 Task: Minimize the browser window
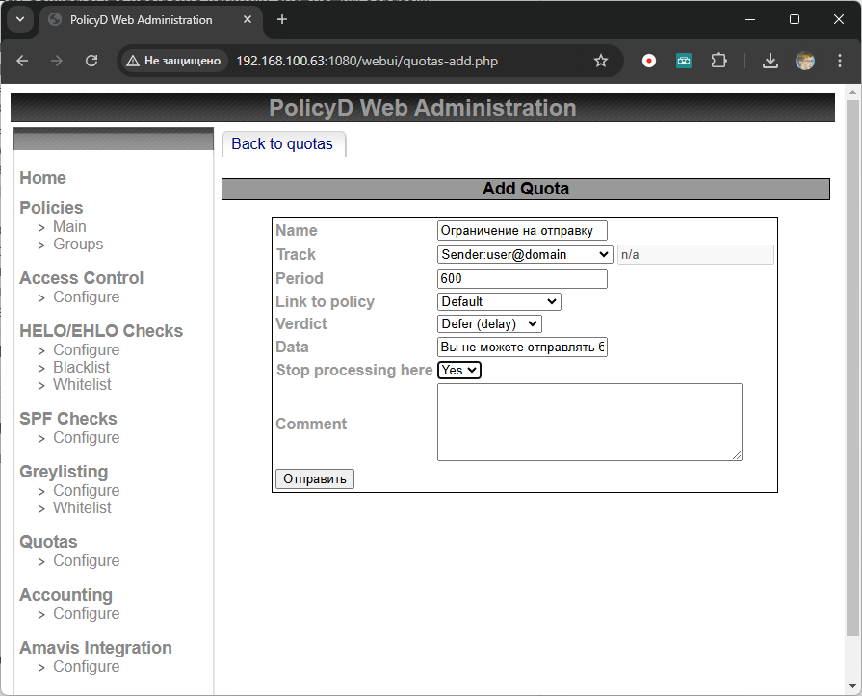[x=750, y=20]
